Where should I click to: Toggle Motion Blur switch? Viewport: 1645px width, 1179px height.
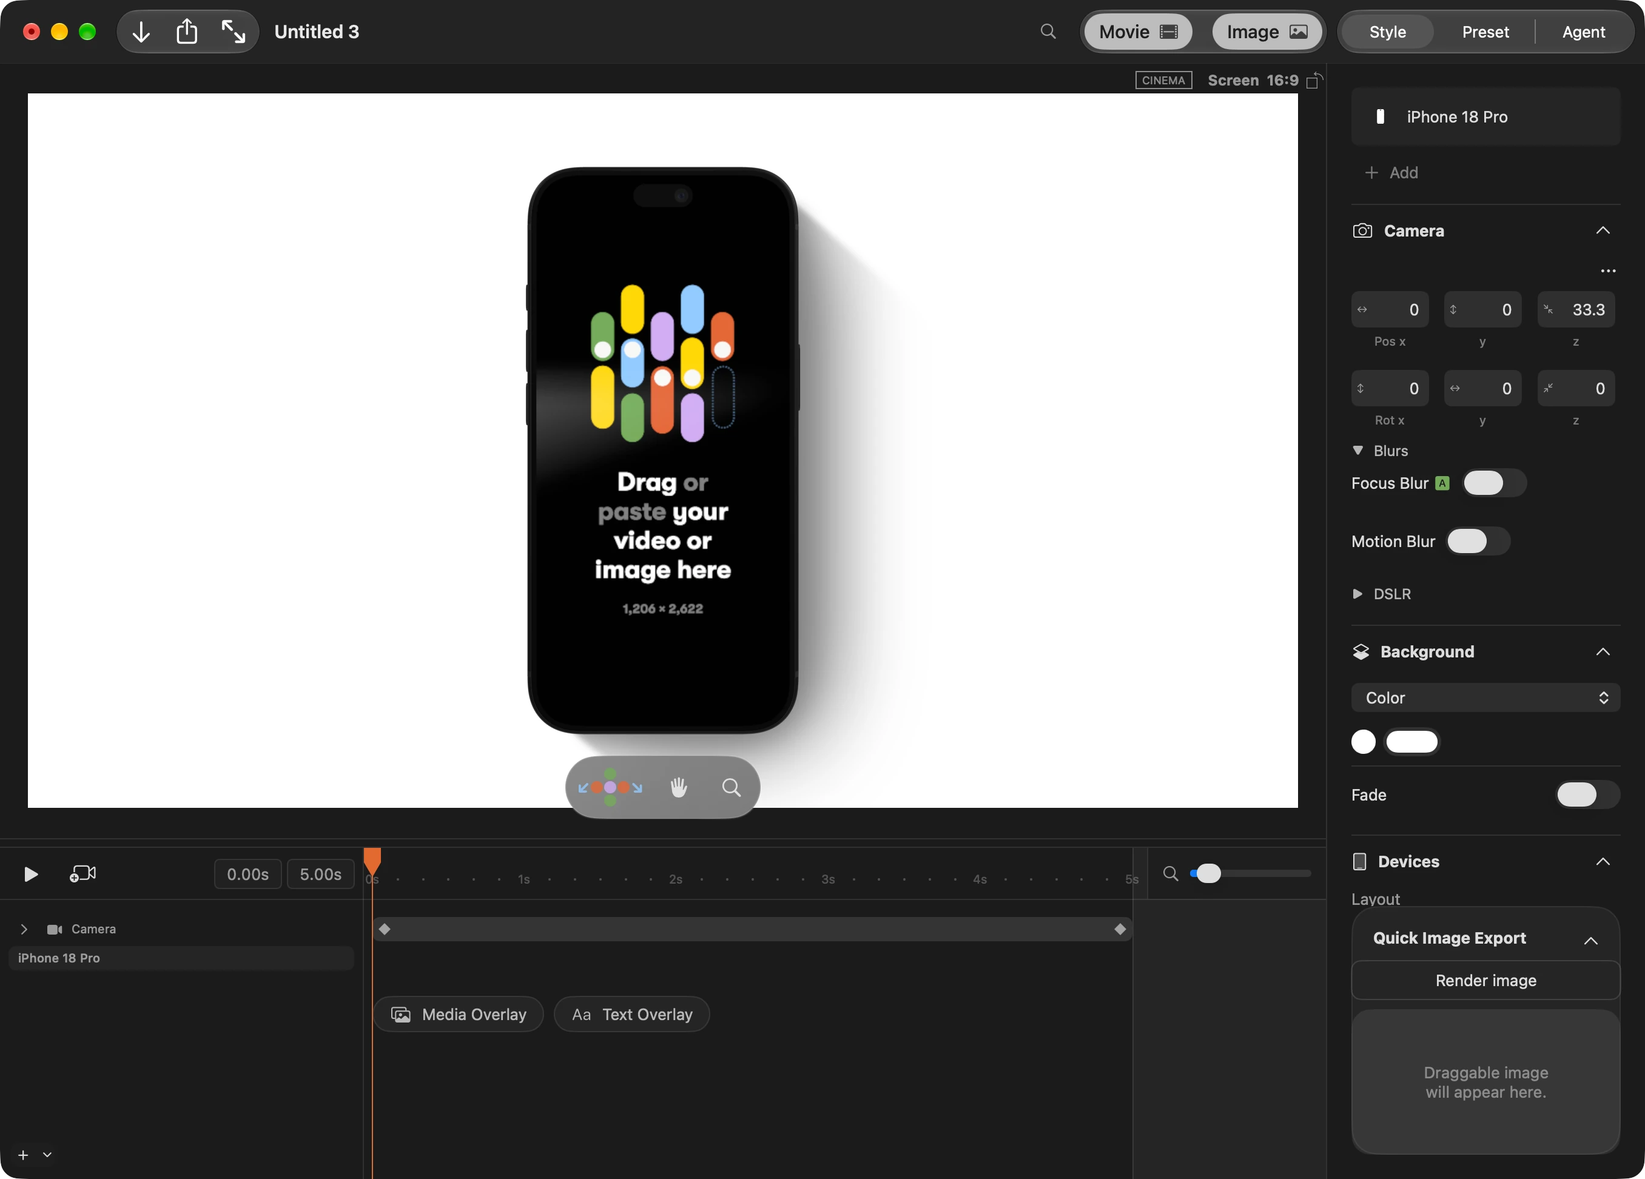[x=1478, y=541]
